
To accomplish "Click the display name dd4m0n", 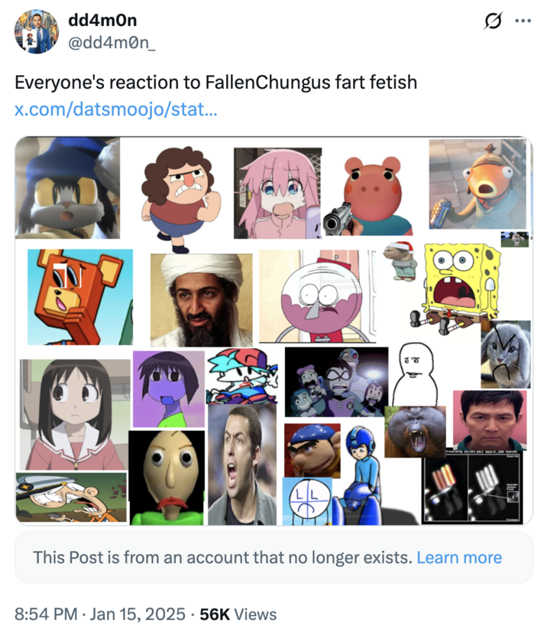I will click(95, 18).
